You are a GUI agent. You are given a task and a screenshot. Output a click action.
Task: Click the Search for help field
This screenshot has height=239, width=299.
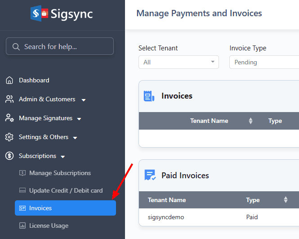60,46
